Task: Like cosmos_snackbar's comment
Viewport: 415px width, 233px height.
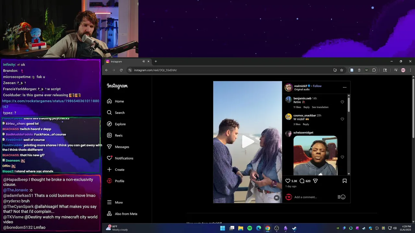Action: 342,119
